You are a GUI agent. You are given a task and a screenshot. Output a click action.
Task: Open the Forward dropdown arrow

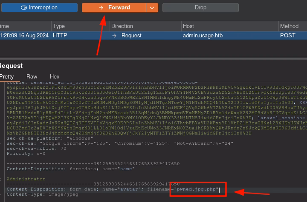click(152, 8)
